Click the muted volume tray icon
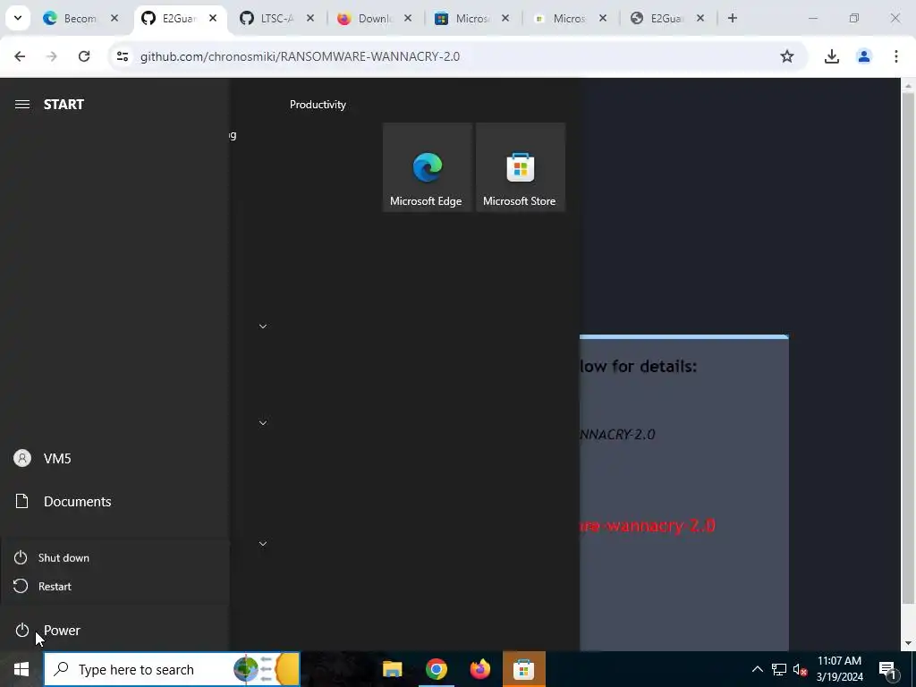This screenshot has height=687, width=916. point(801,669)
